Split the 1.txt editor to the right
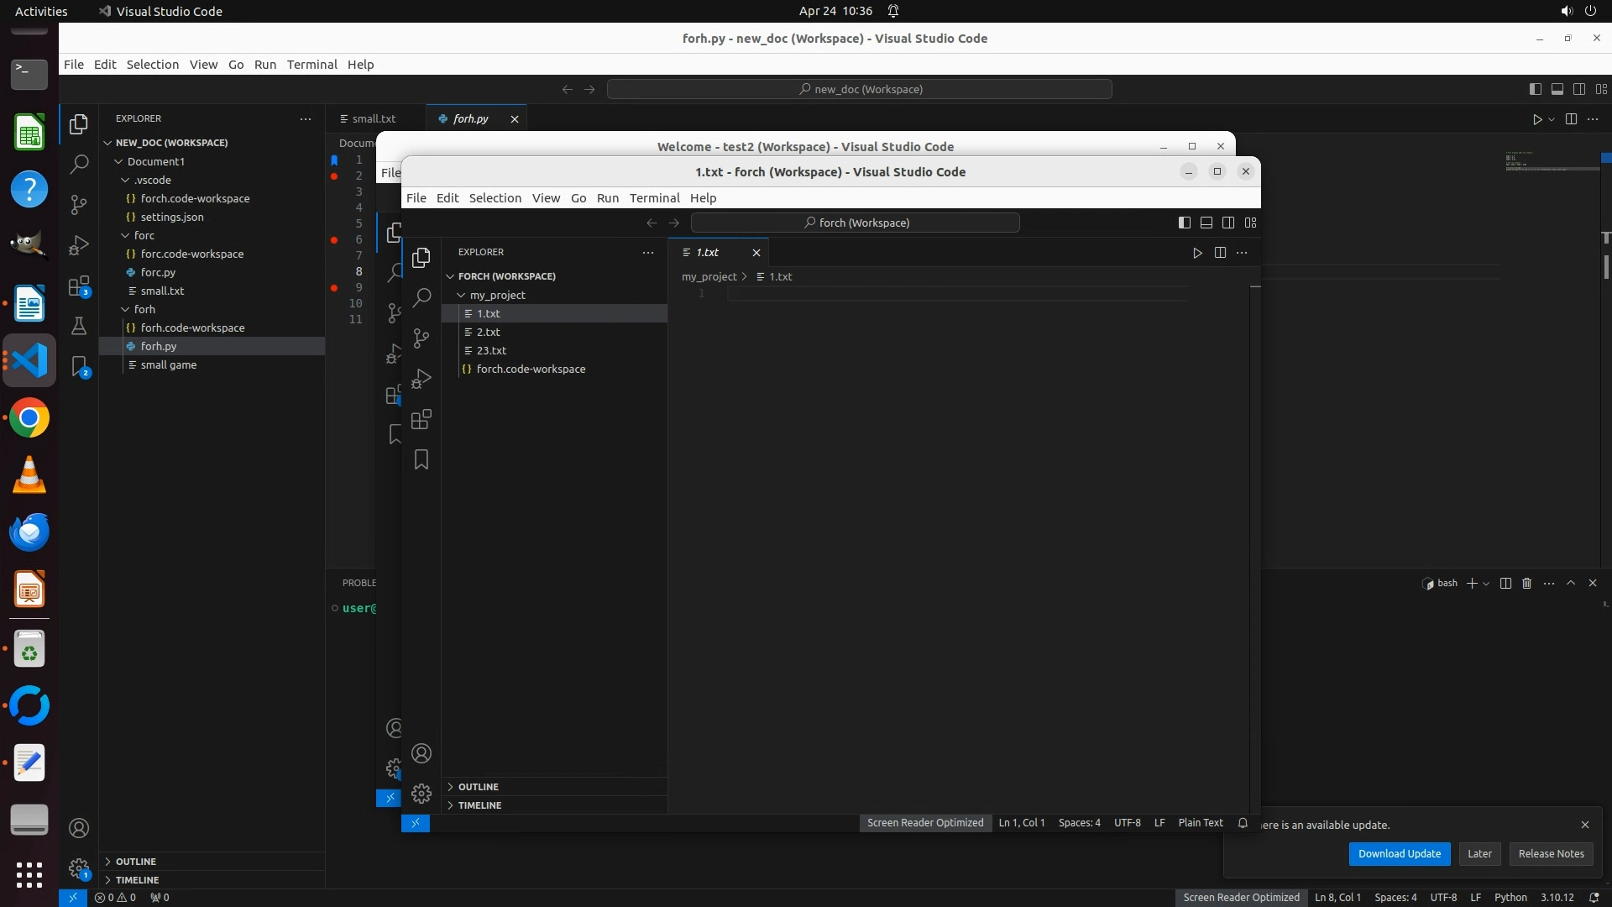1612x907 pixels. point(1220,253)
